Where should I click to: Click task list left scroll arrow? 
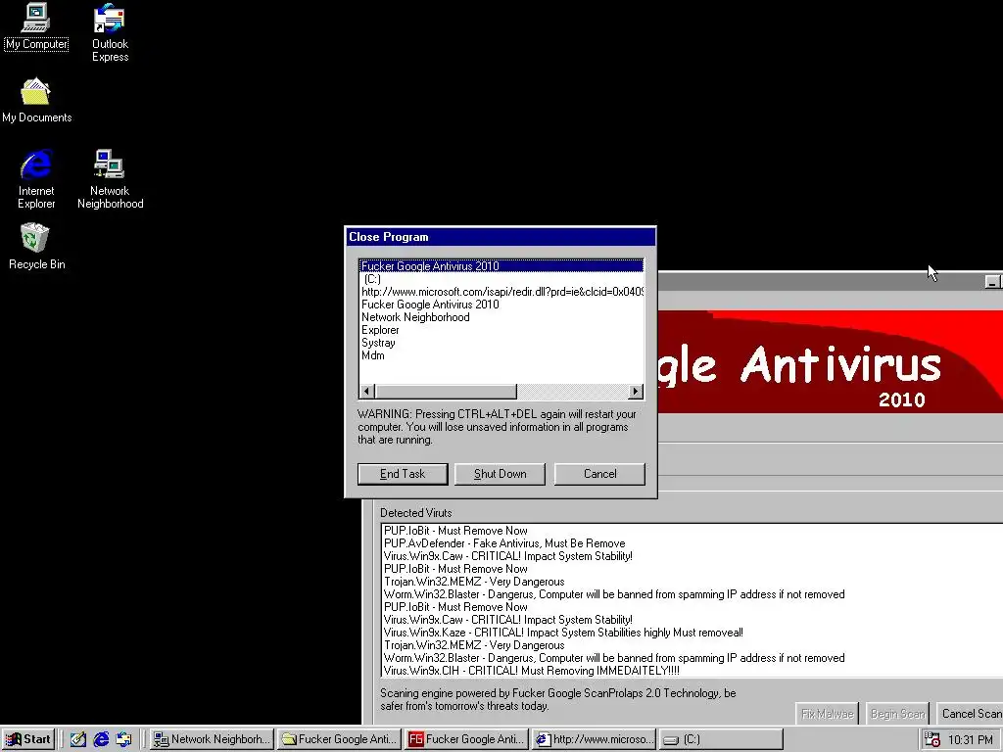click(x=367, y=392)
